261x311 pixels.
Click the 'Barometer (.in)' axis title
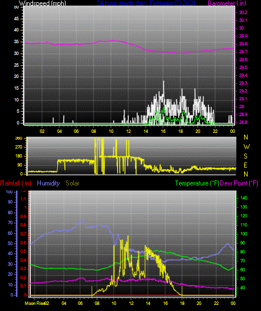pos(227,3)
